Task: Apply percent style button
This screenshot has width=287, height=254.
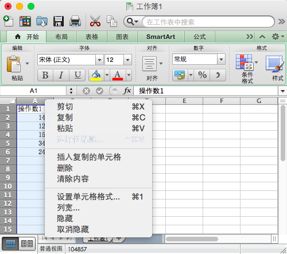Action: (x=202, y=75)
